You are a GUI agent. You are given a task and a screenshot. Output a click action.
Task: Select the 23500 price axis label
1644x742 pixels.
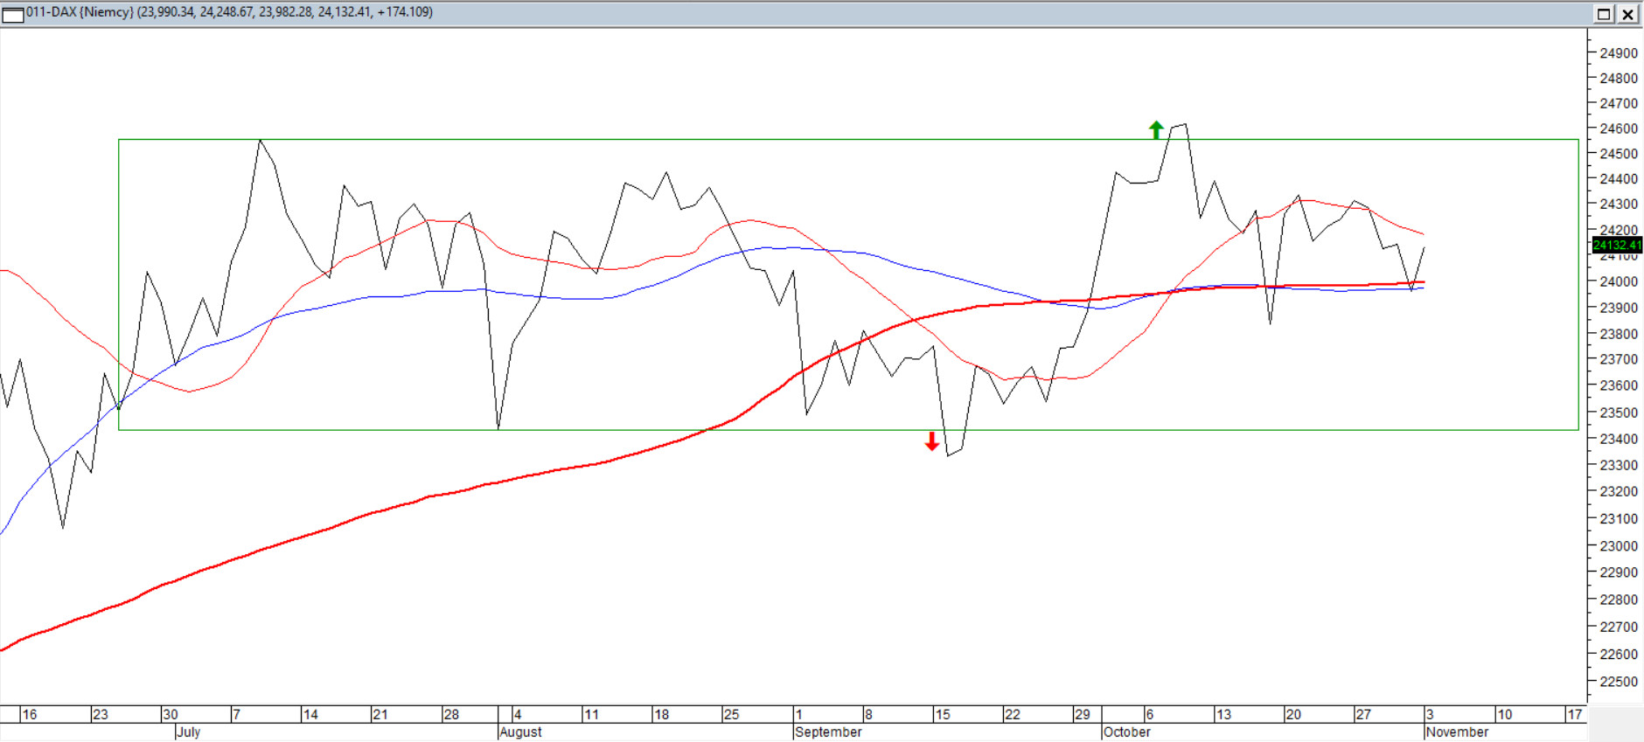(x=1618, y=413)
